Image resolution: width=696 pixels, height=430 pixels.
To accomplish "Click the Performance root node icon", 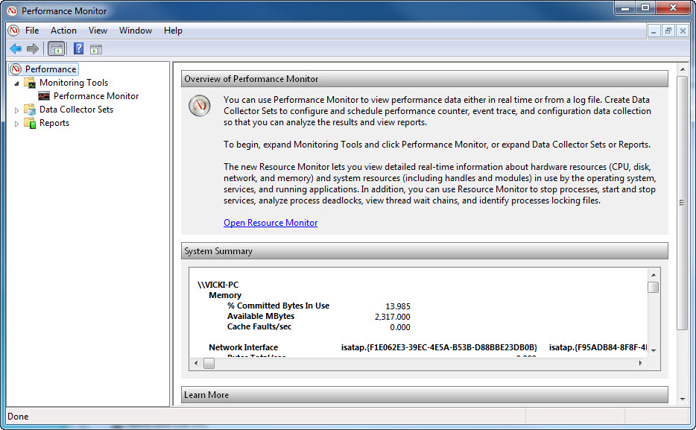I will (16, 69).
